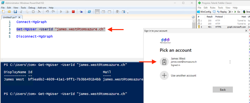The image size is (250, 103).
Task: Sort Fiddler sessions by Host column
Action: [244, 17]
